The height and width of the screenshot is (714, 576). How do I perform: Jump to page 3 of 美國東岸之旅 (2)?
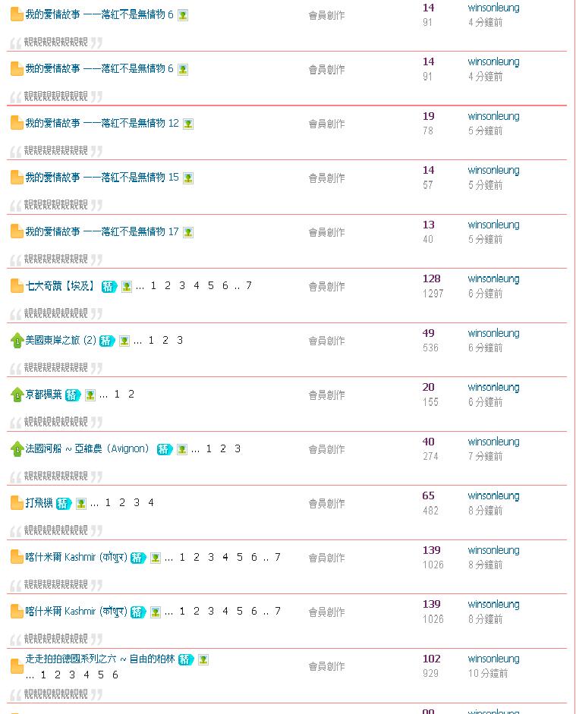180,341
